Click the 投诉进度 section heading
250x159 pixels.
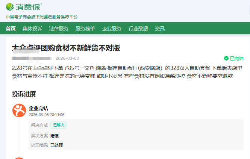pyautogui.click(x=24, y=94)
